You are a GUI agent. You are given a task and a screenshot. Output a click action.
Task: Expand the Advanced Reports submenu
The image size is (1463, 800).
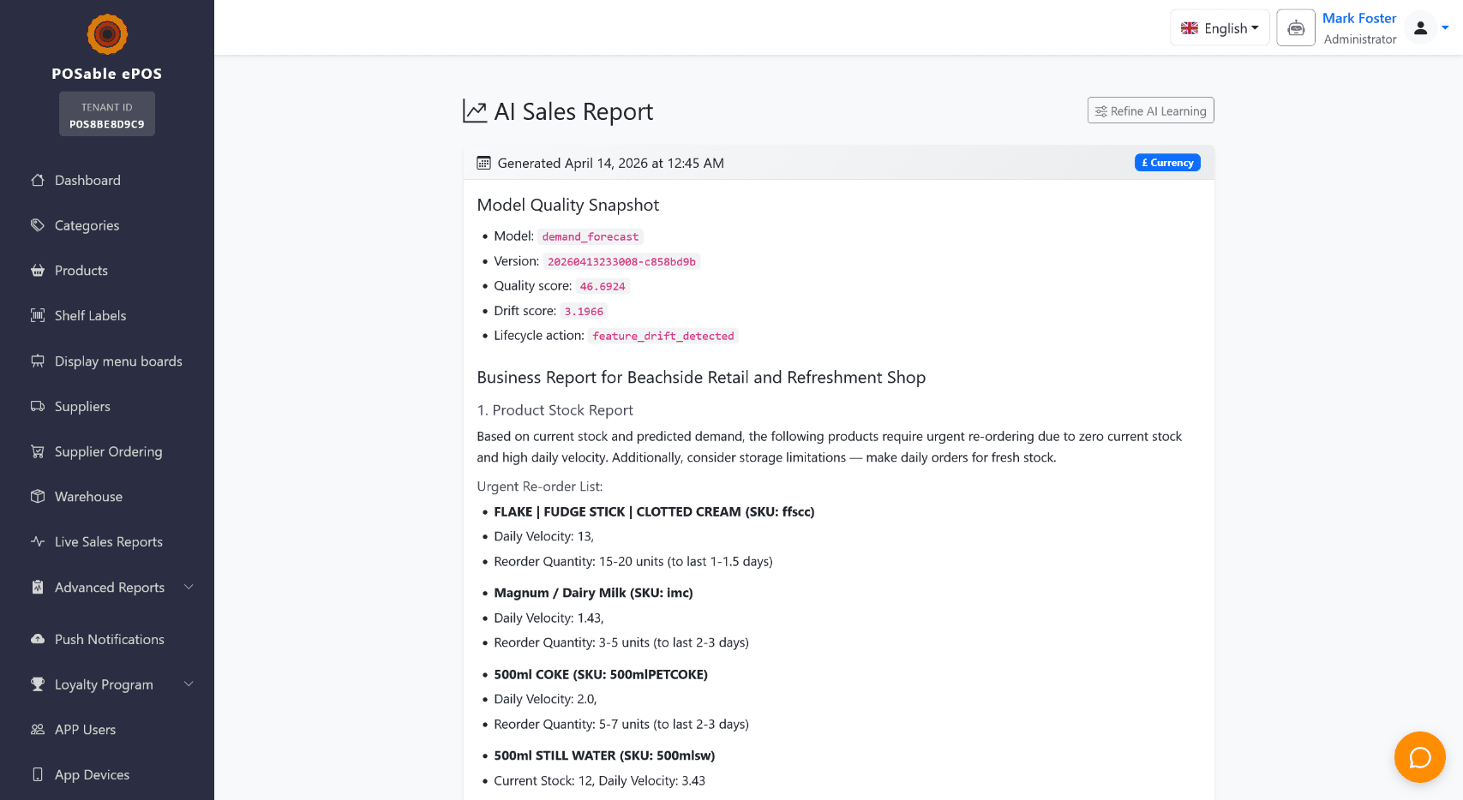click(189, 587)
